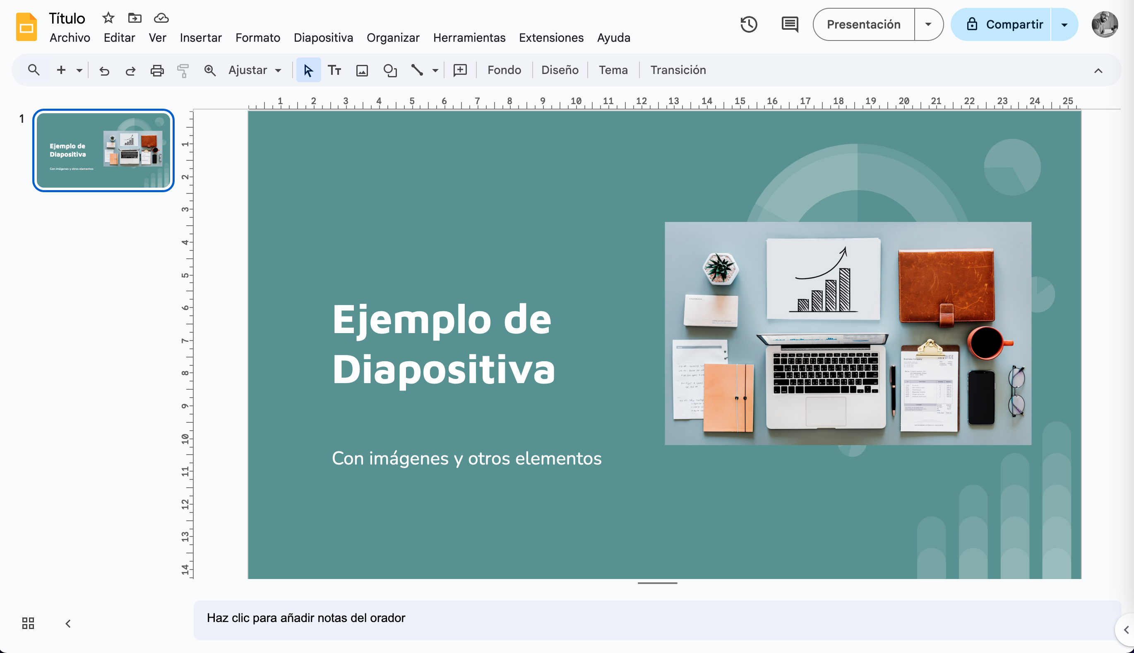Print the presentation

[157, 70]
